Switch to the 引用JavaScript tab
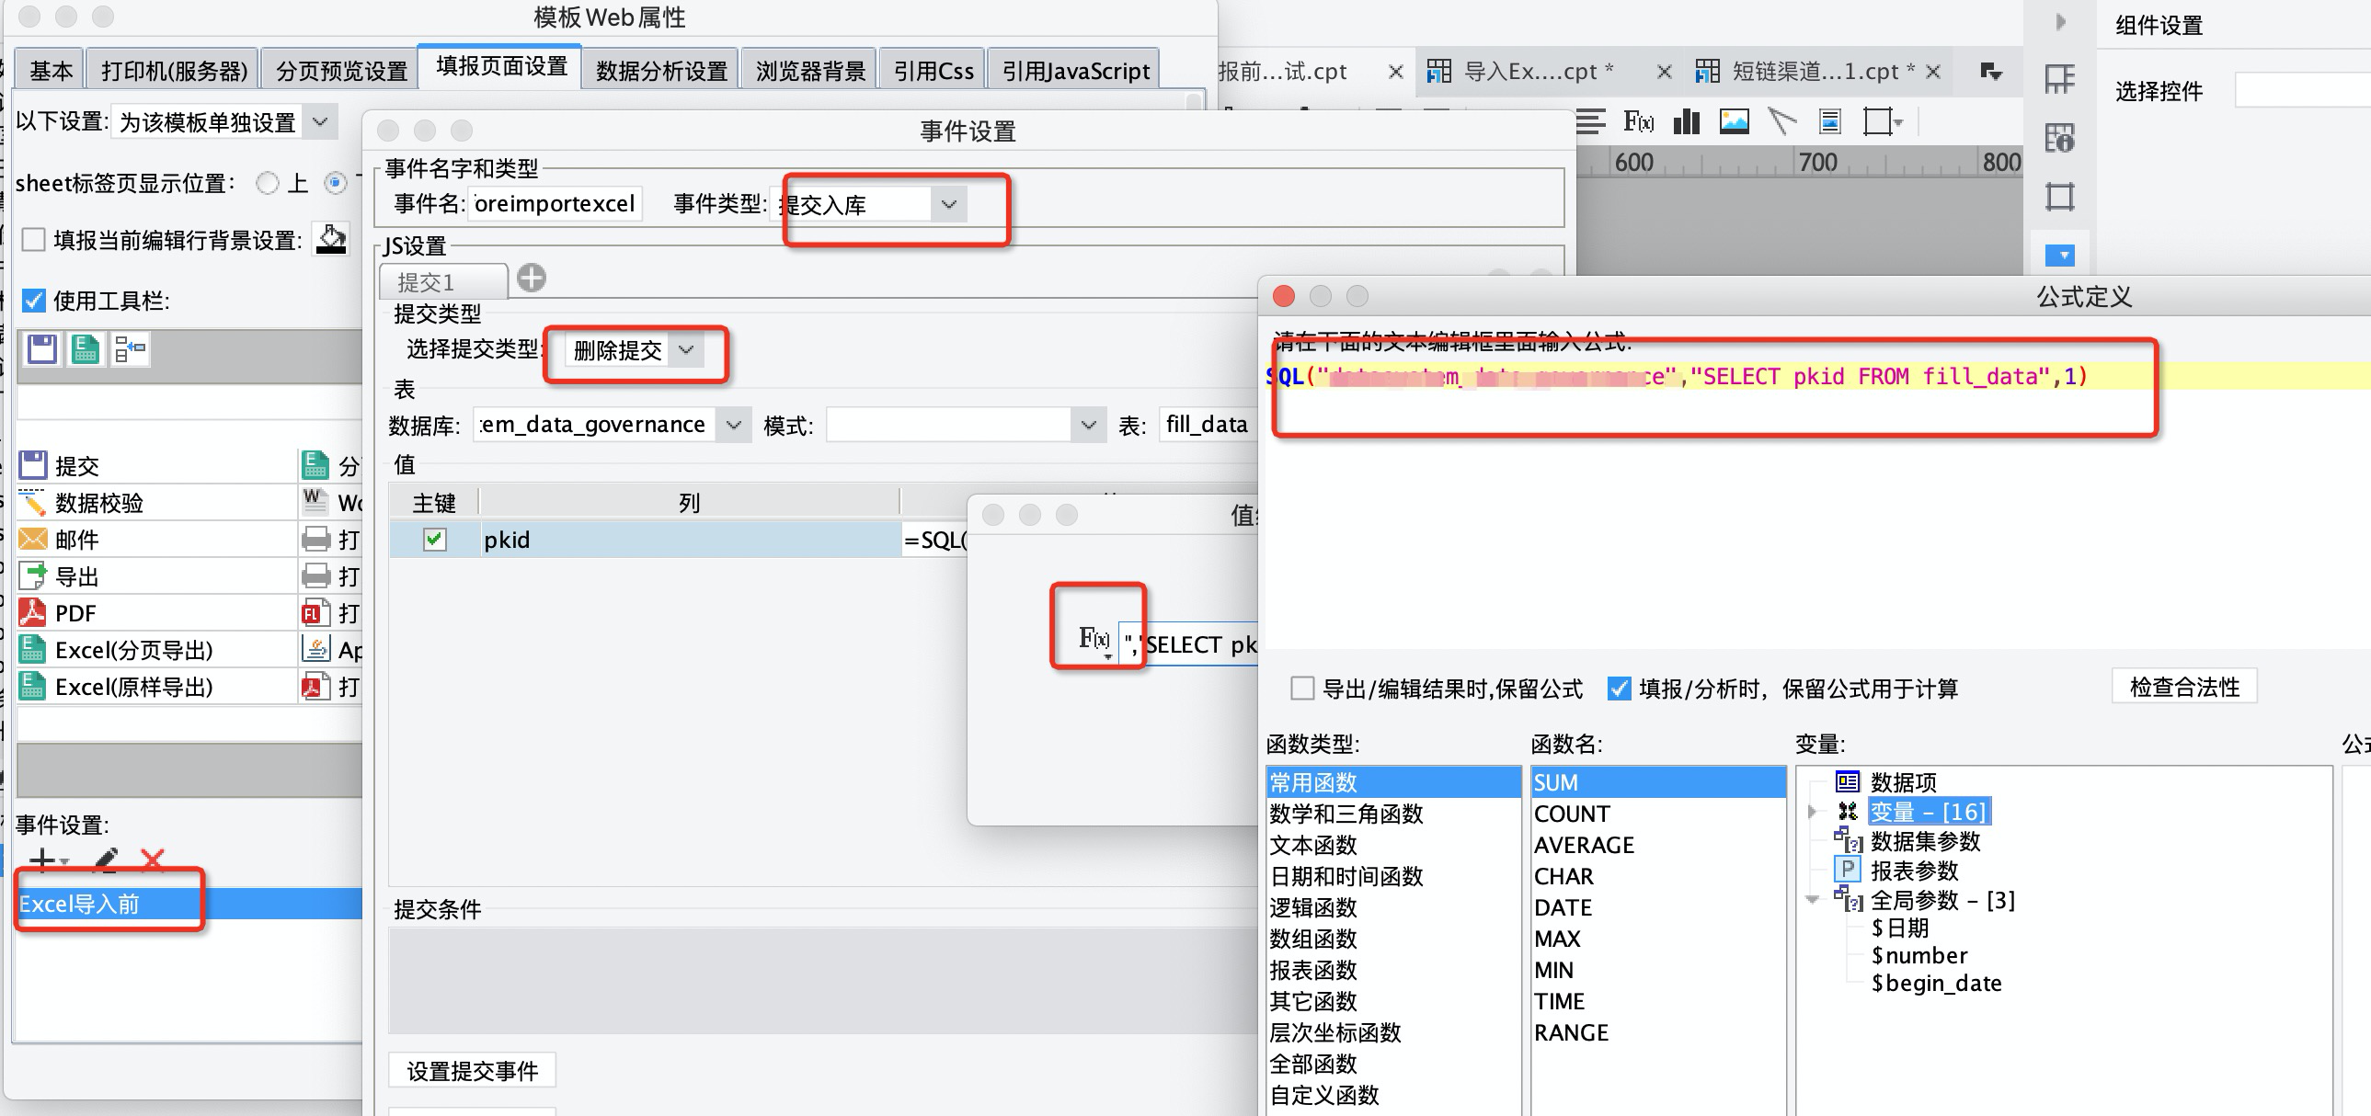This screenshot has height=1116, width=2371. pyautogui.click(x=1075, y=71)
